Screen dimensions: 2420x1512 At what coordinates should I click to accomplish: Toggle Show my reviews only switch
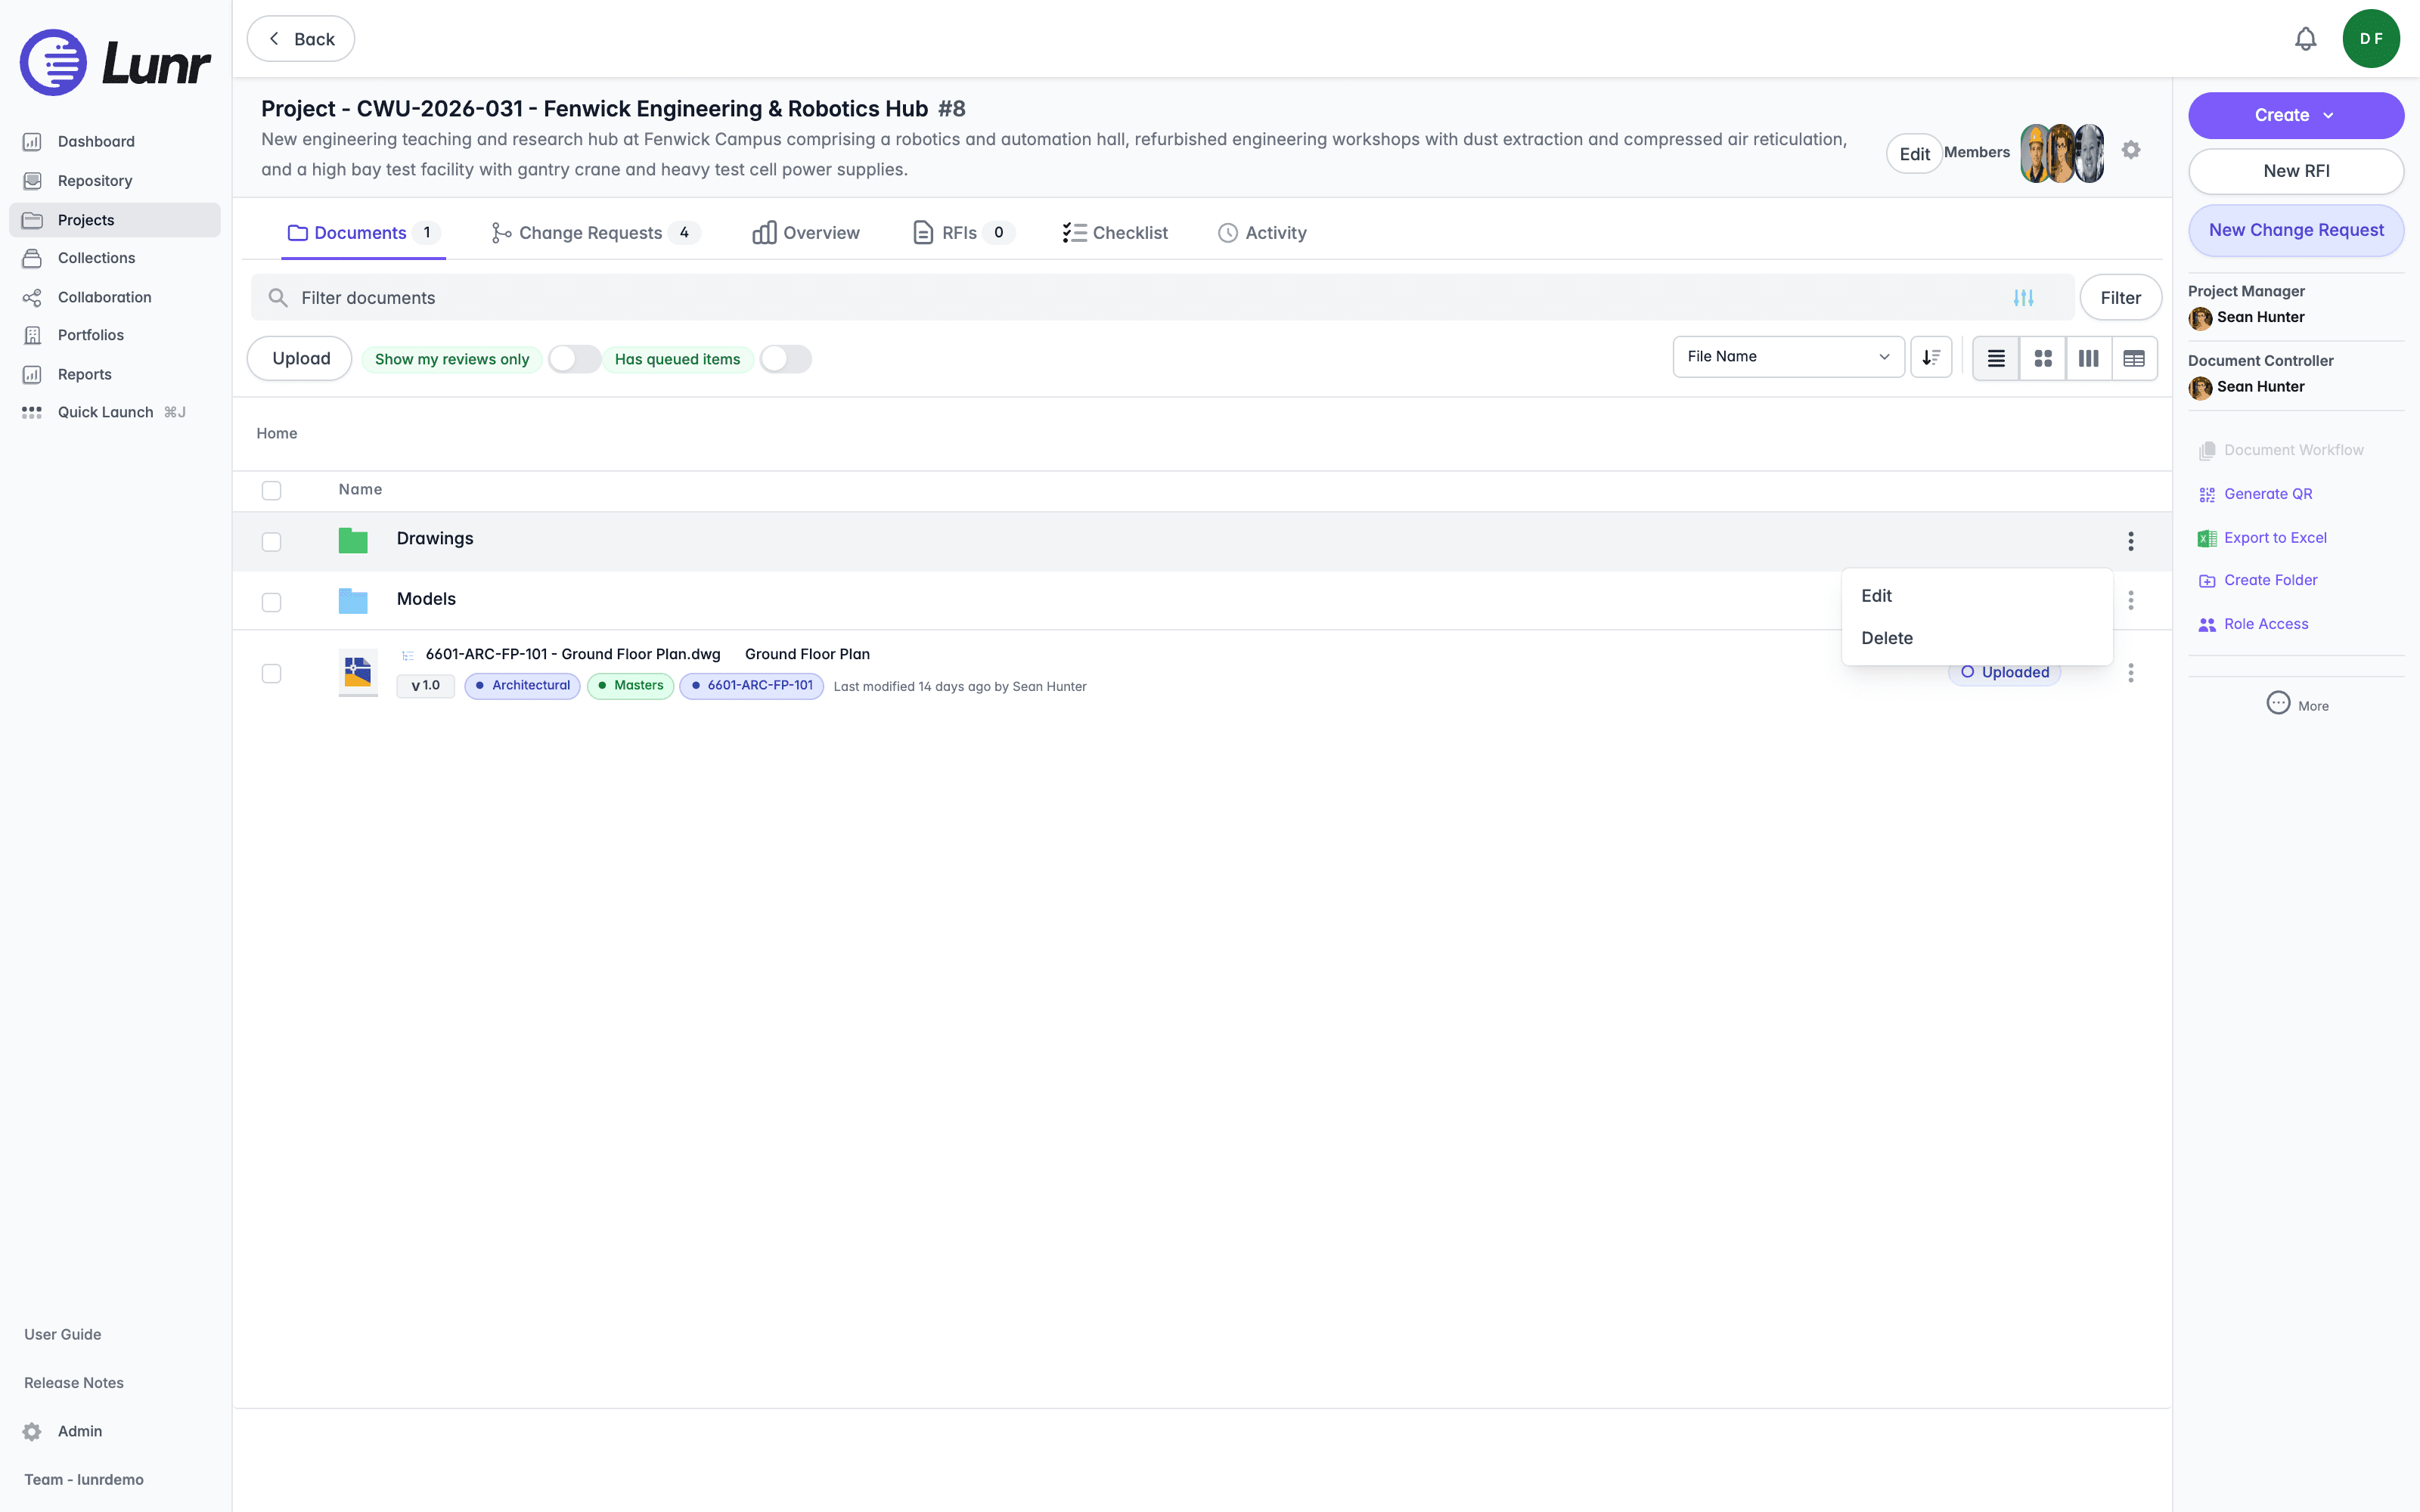tap(574, 359)
